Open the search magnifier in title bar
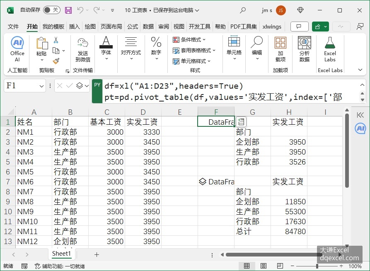 tap(242, 10)
